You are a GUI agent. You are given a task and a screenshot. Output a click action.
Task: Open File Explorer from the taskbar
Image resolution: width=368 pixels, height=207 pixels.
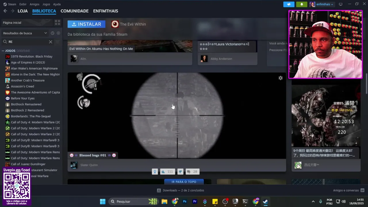(164, 202)
